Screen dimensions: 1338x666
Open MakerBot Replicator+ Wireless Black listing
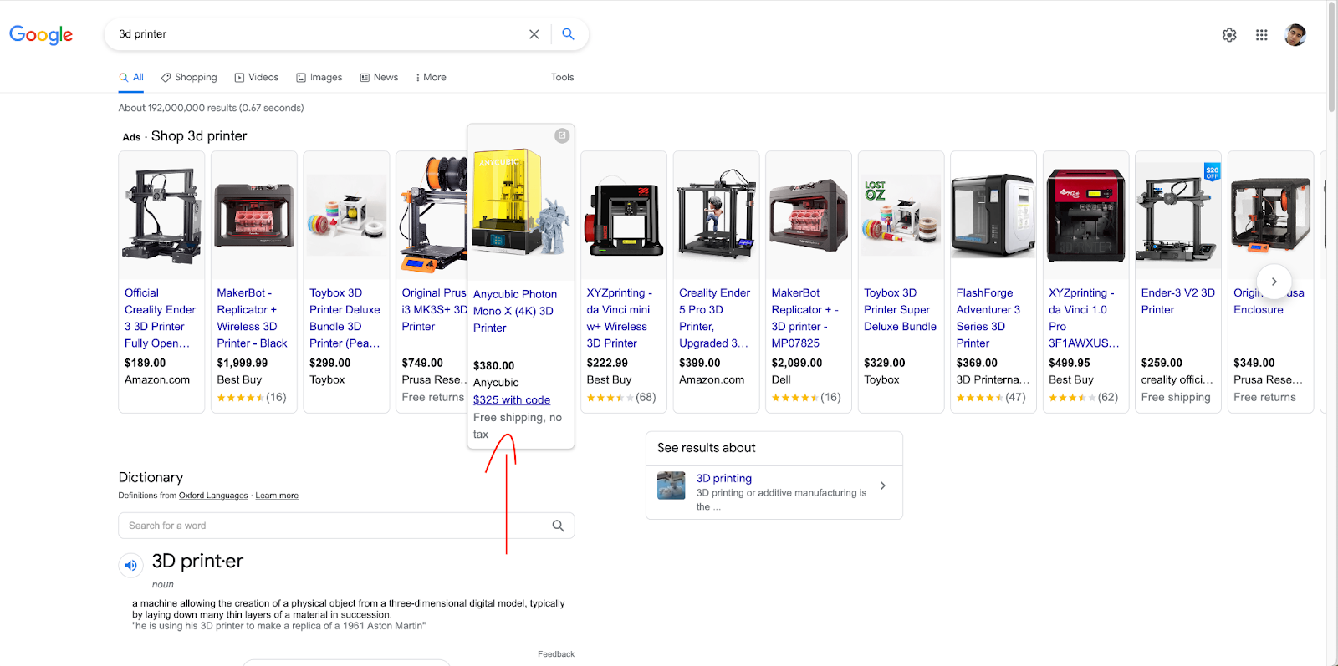252,318
